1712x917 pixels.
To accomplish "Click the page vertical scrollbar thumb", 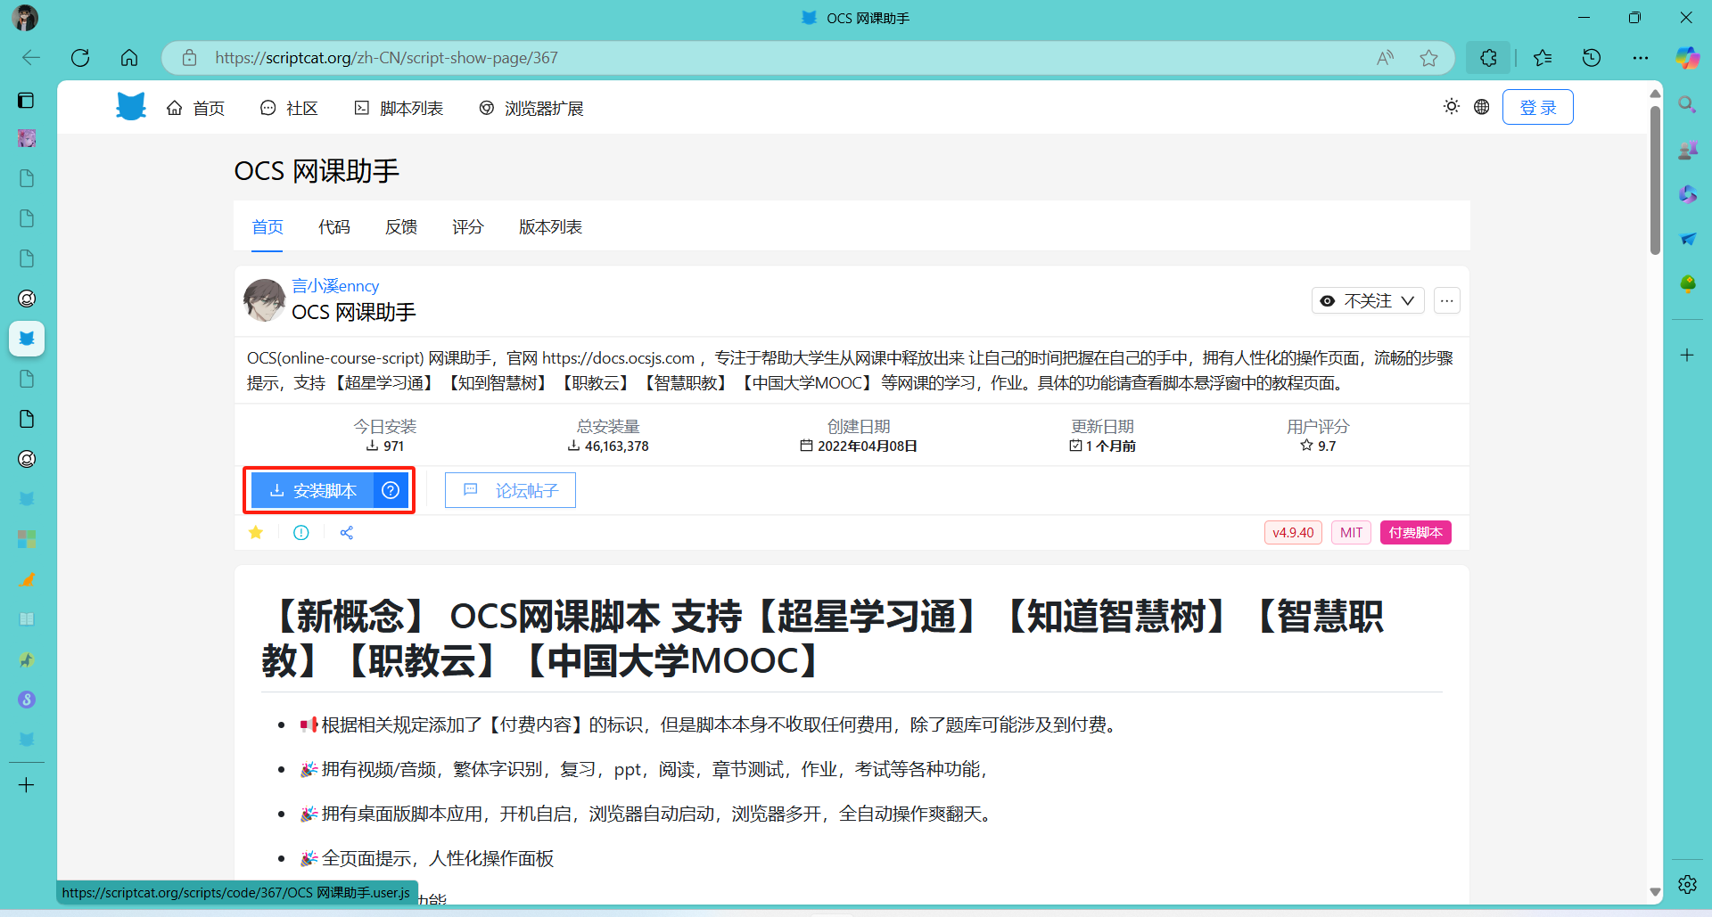I will click(1655, 180).
